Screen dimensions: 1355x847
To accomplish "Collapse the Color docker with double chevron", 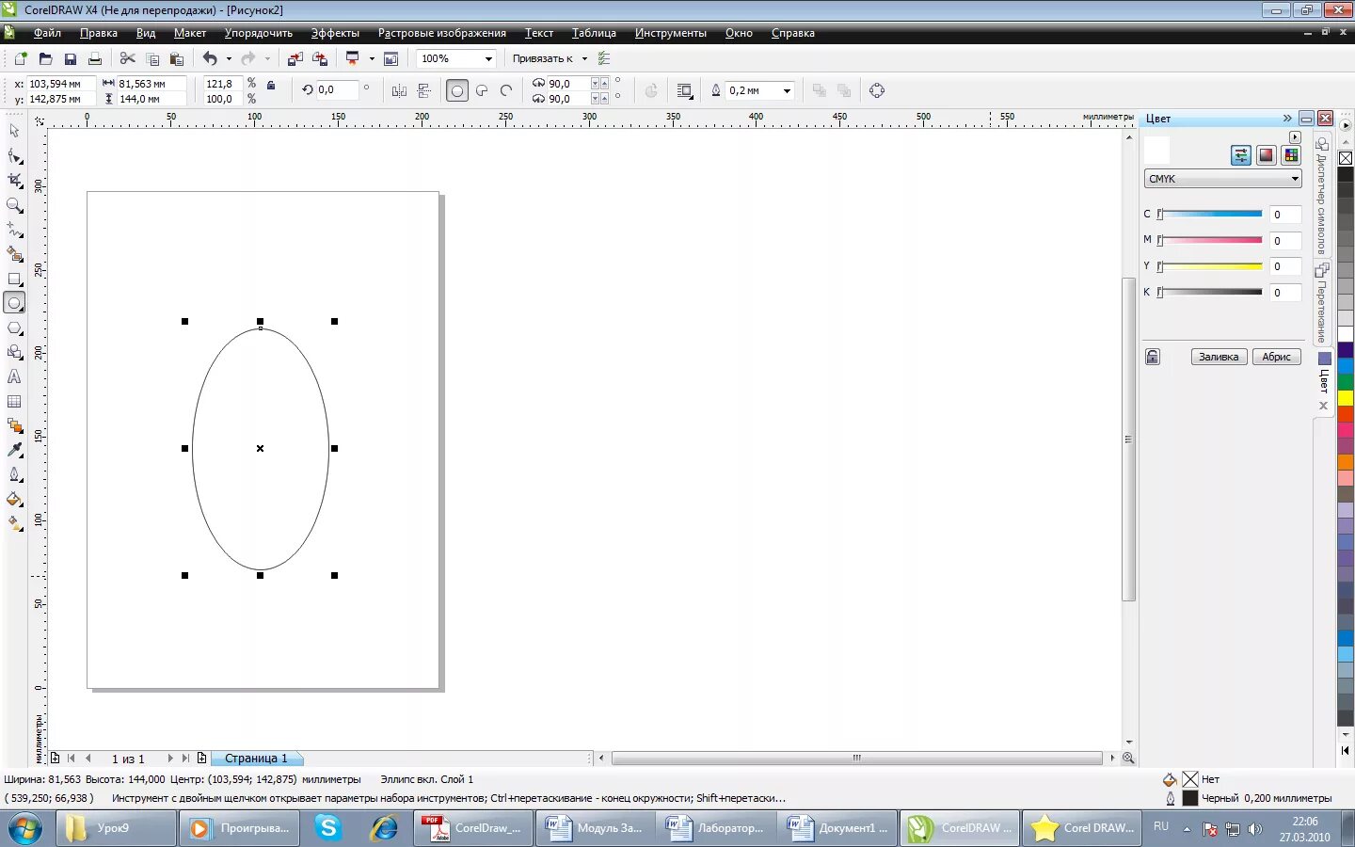I will 1287,119.
